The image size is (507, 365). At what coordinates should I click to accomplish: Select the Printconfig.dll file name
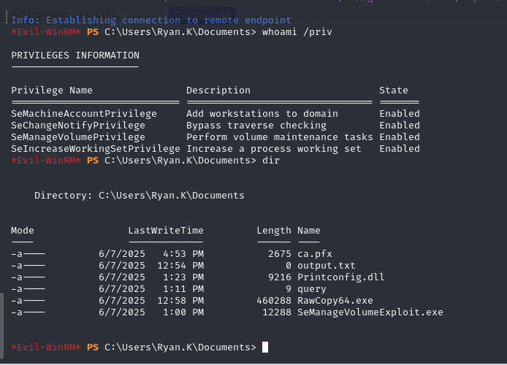click(341, 277)
